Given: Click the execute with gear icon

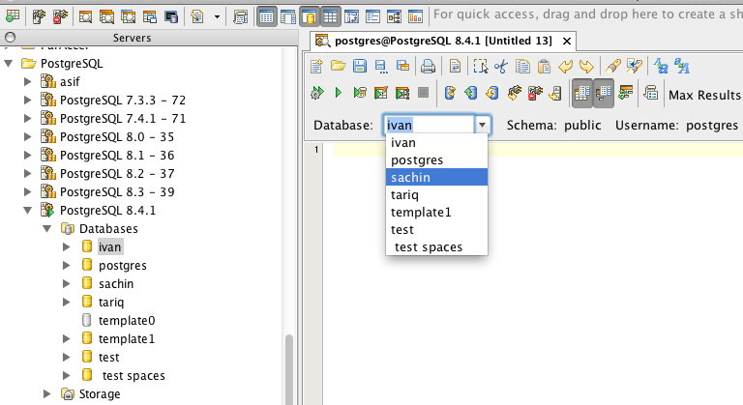Looking at the screenshot, I should 316,93.
